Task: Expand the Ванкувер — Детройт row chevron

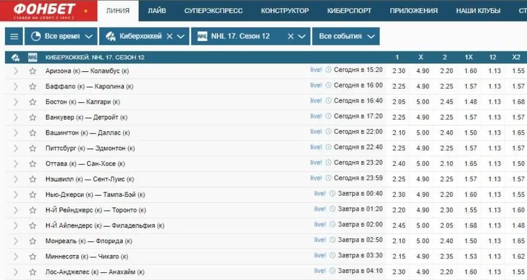Action: click(x=16, y=117)
